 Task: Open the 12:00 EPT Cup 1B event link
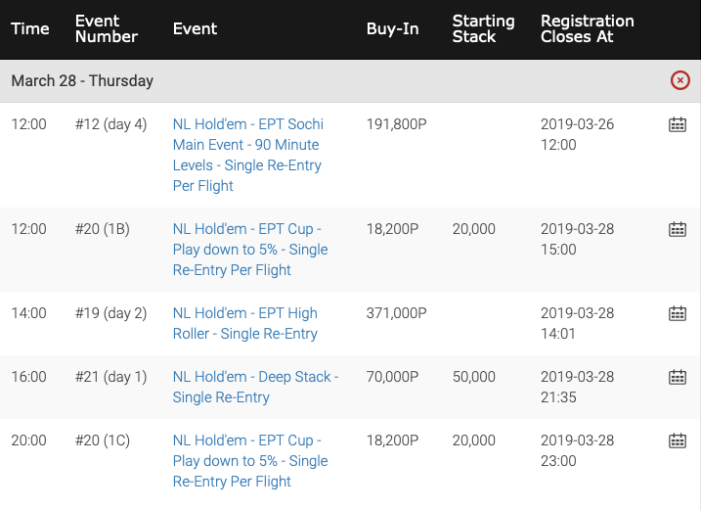(250, 250)
